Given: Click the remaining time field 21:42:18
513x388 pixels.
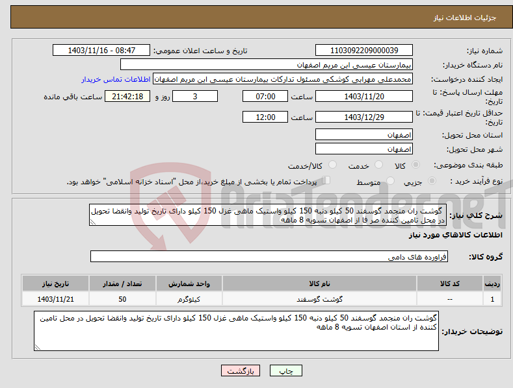Looking at the screenshot, I should click(x=127, y=96).
